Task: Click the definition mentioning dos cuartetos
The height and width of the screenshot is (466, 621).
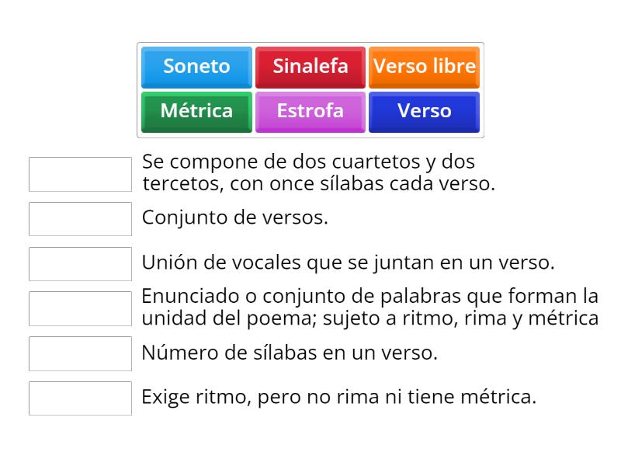Action: point(309,174)
